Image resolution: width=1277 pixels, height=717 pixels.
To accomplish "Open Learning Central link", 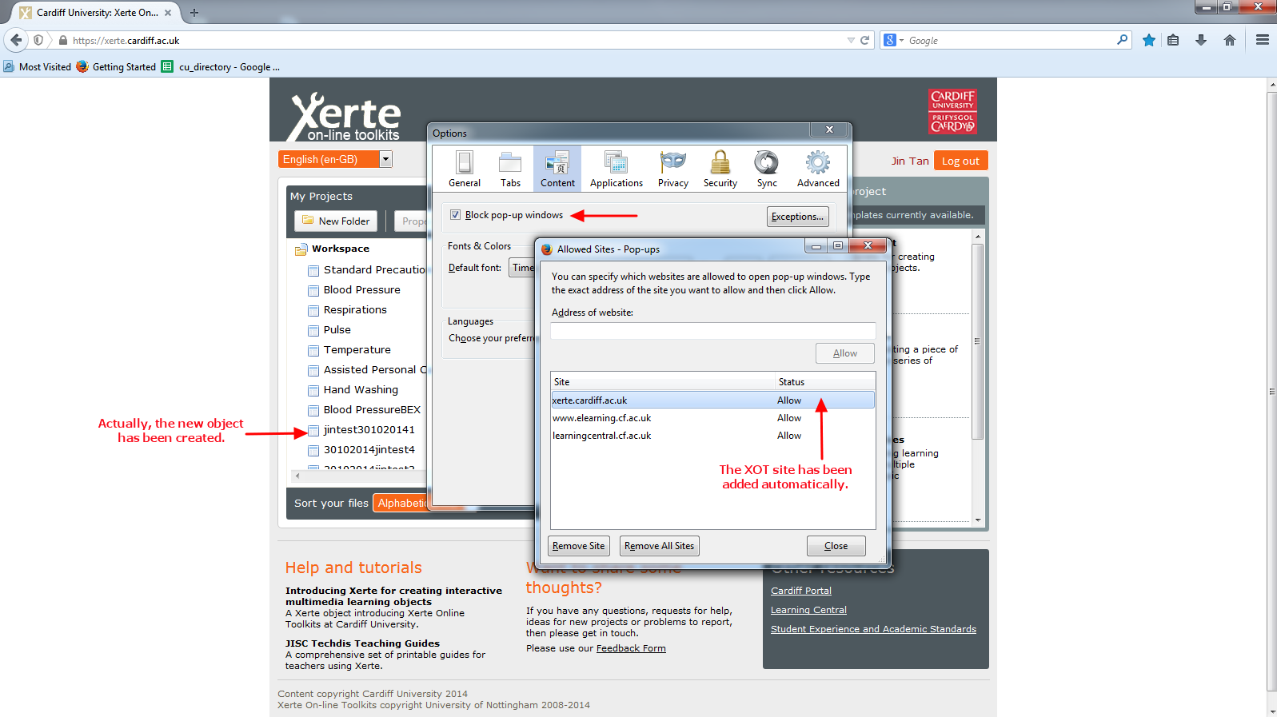I will click(x=808, y=610).
